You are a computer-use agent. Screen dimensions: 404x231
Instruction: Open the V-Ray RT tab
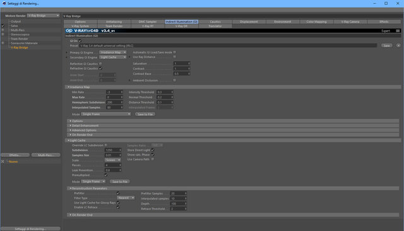(148, 26)
